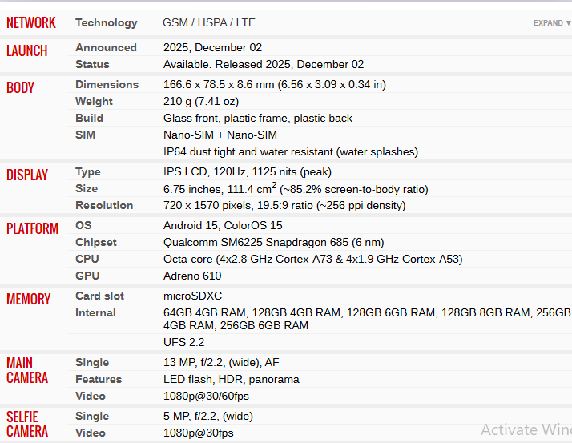Select the Internal memory label
This screenshot has width=572, height=443.
tap(95, 312)
